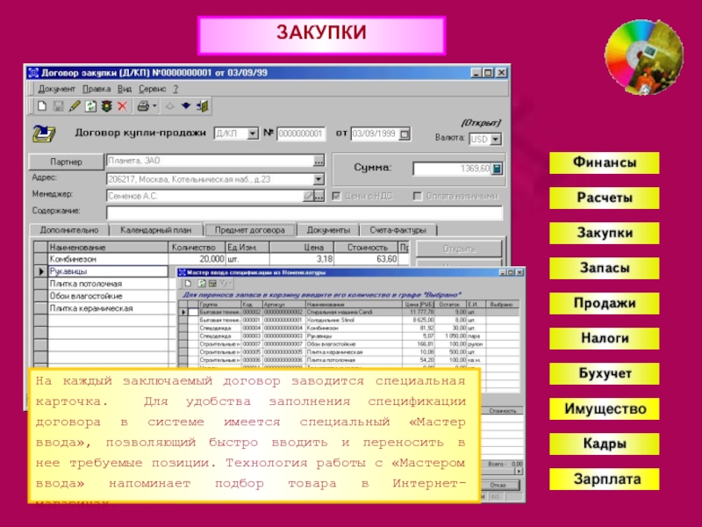Switch to the Счета-фактуры tab
Viewport: 702px width, 527px height.
coord(398,230)
